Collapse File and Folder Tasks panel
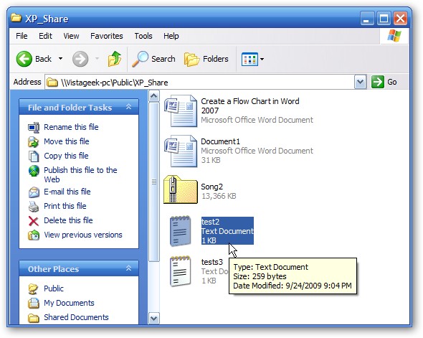Viewport: 423px width, 338px height. click(128, 107)
